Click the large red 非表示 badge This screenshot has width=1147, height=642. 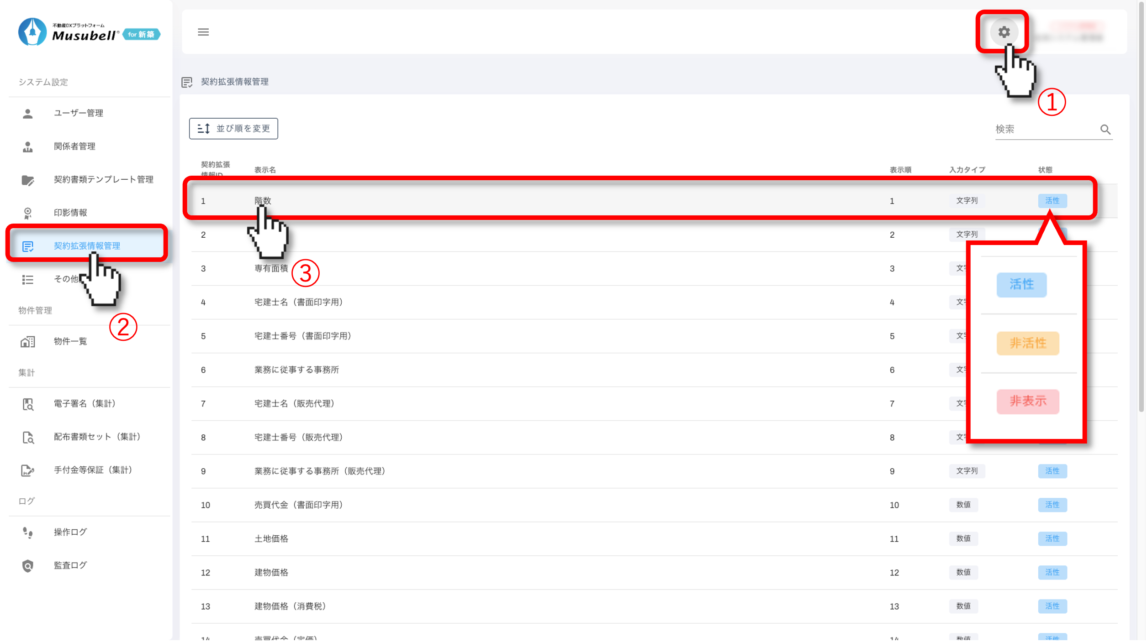[1027, 401]
